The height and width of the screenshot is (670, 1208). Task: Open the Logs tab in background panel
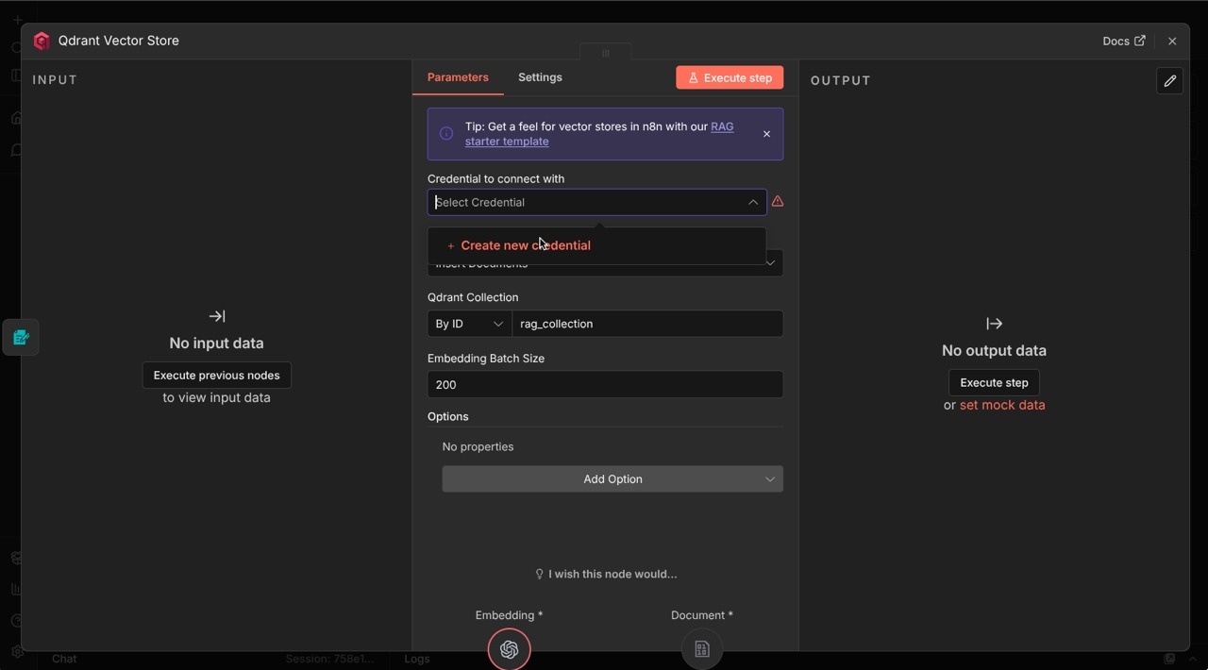(417, 659)
